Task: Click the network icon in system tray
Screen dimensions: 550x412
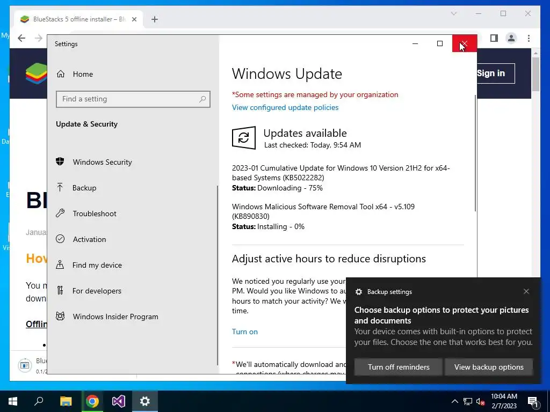Action: pyautogui.click(x=468, y=401)
